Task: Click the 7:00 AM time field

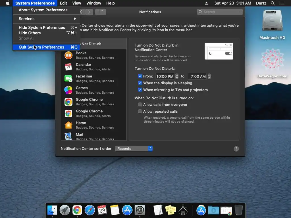Action: click(197, 76)
